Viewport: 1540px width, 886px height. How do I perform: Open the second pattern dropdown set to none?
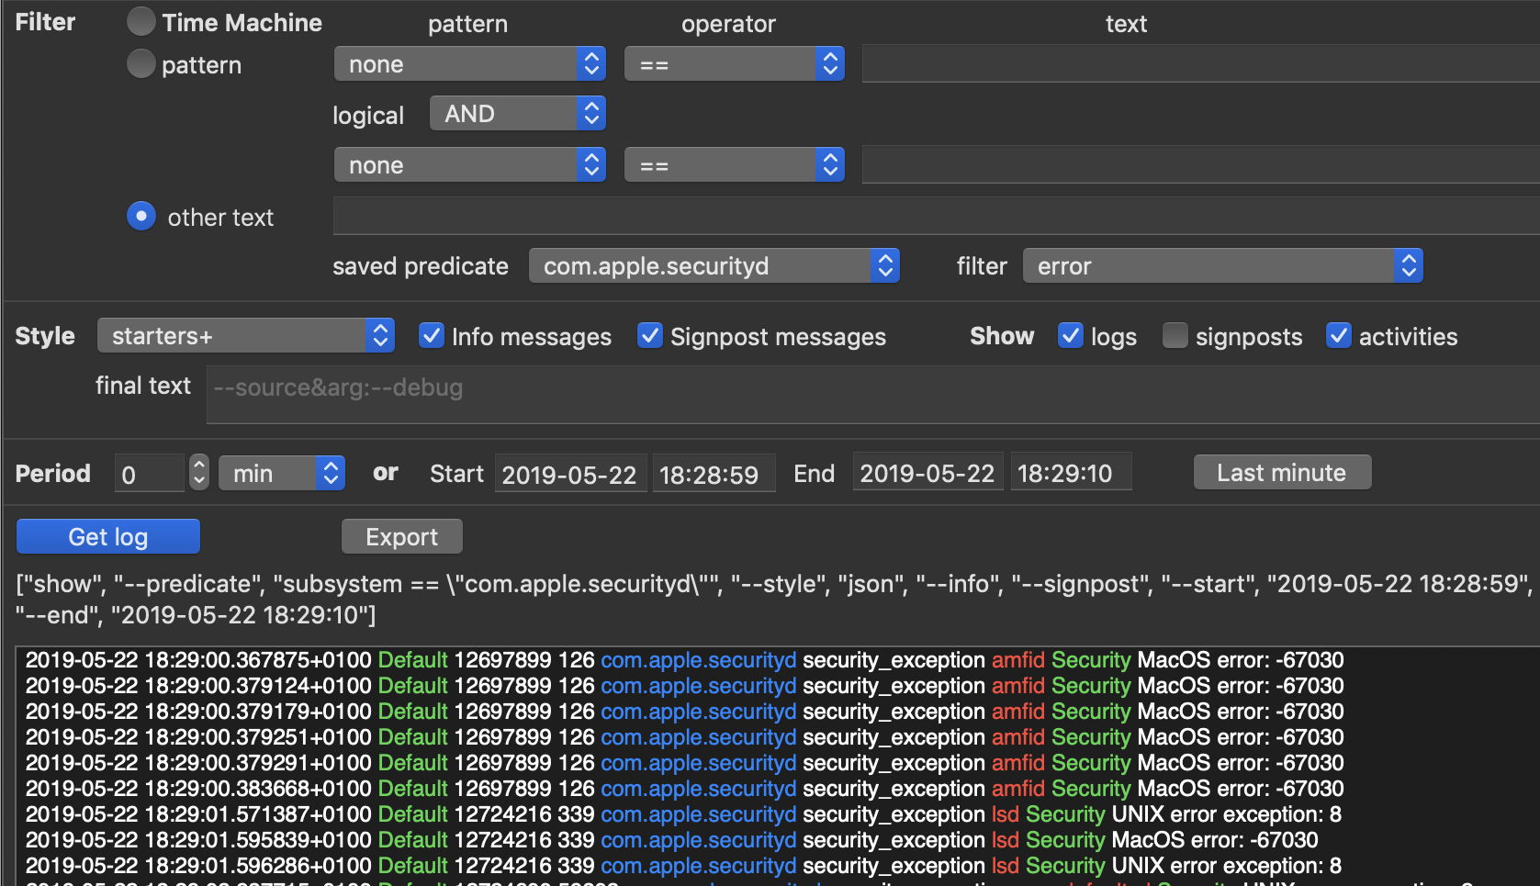point(469,165)
